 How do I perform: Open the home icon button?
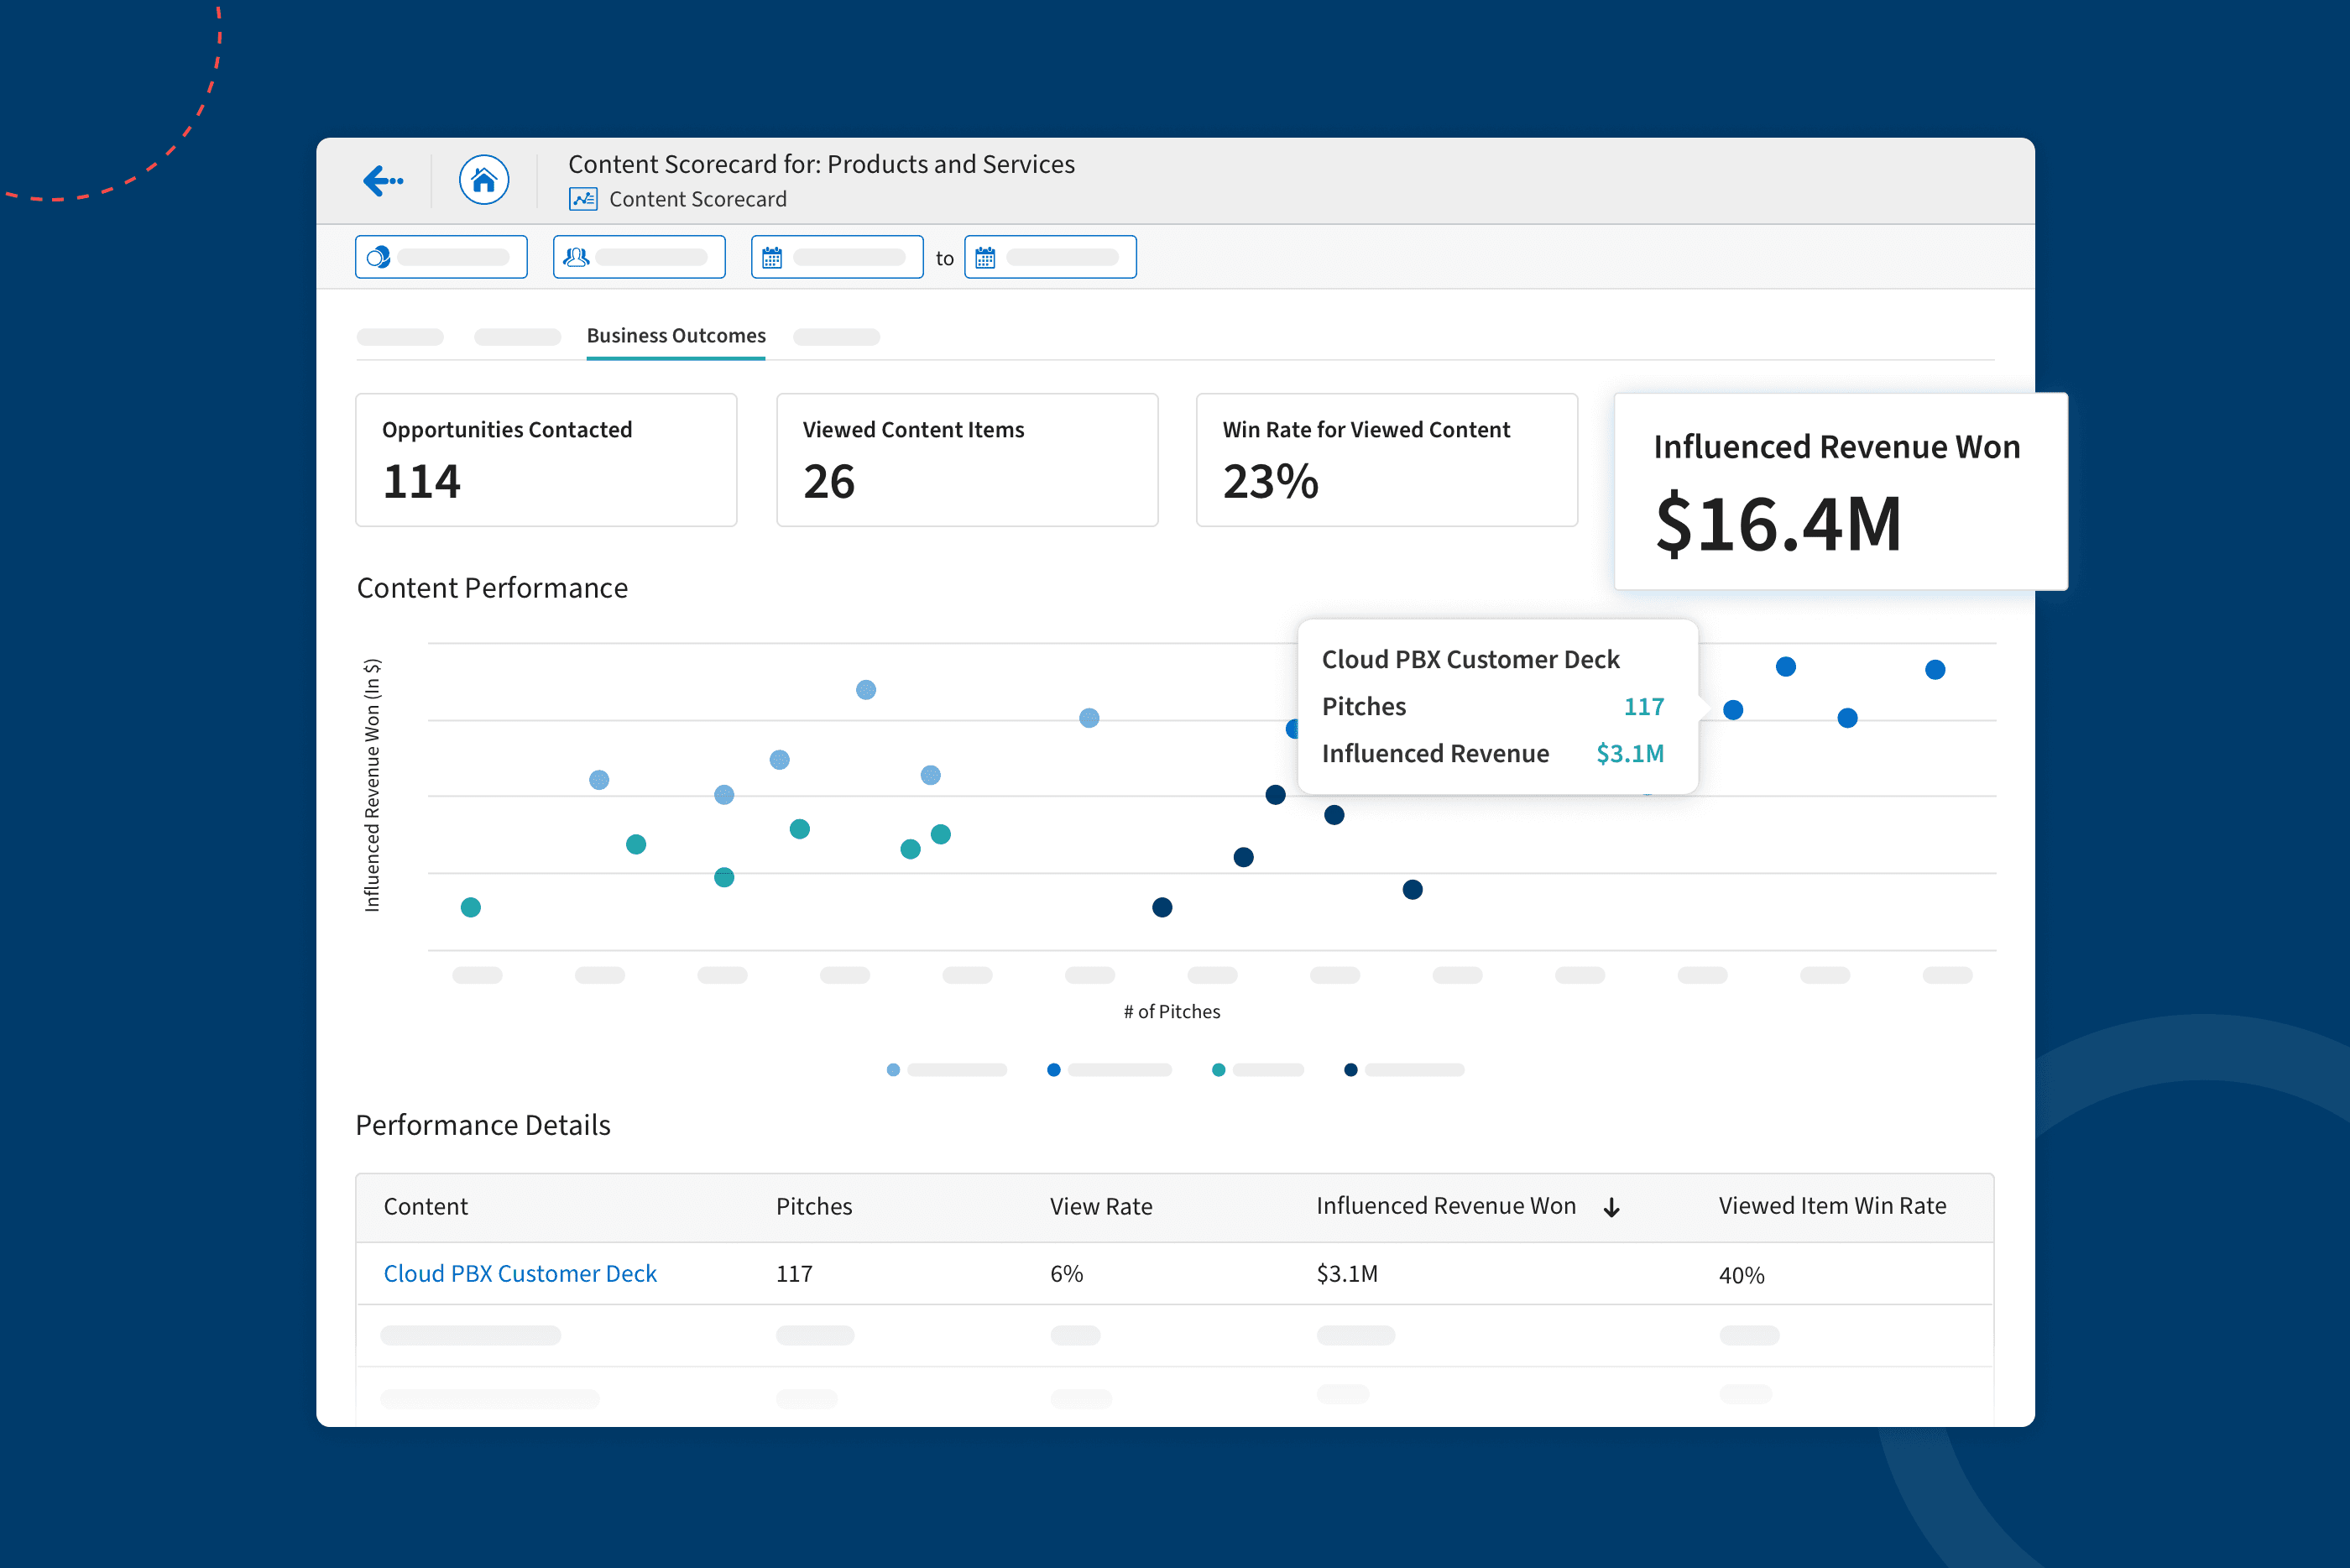coord(483,180)
